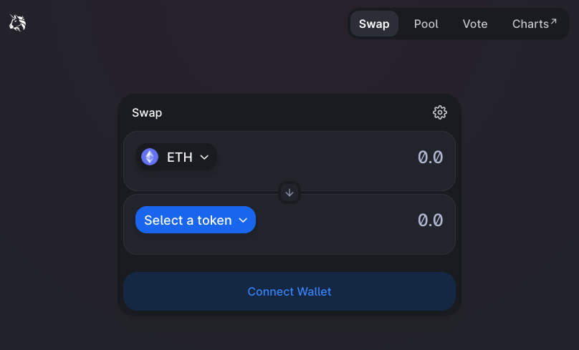Go to the Pool tab
Screen dimensions: 579x350
coord(426,24)
